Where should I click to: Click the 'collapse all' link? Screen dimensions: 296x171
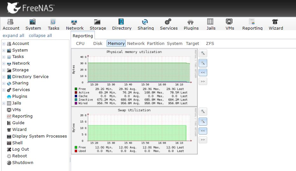tap(40, 36)
